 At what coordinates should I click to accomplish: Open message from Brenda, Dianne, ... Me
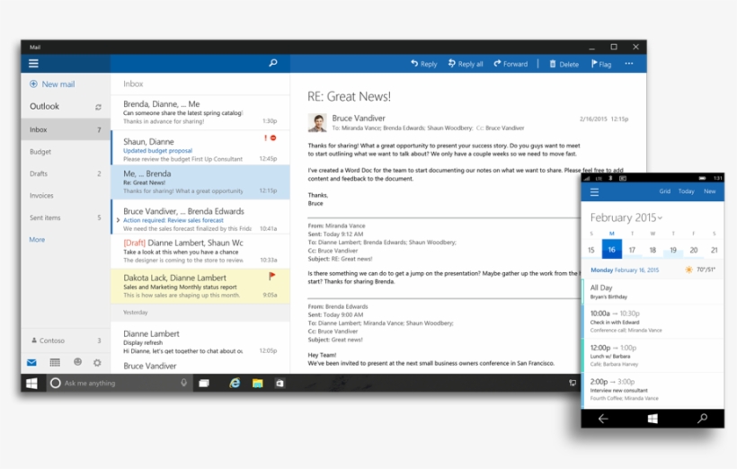[200, 111]
